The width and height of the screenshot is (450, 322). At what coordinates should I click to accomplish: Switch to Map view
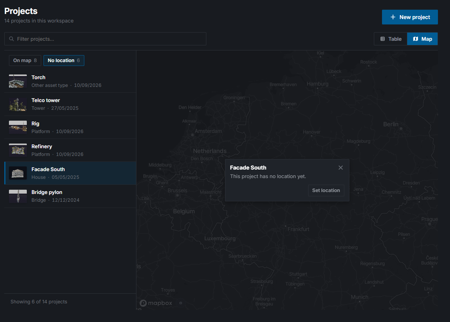tap(422, 39)
